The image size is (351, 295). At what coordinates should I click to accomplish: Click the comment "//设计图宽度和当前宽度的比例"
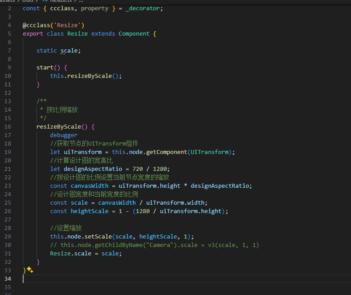pyautogui.click(x=94, y=194)
